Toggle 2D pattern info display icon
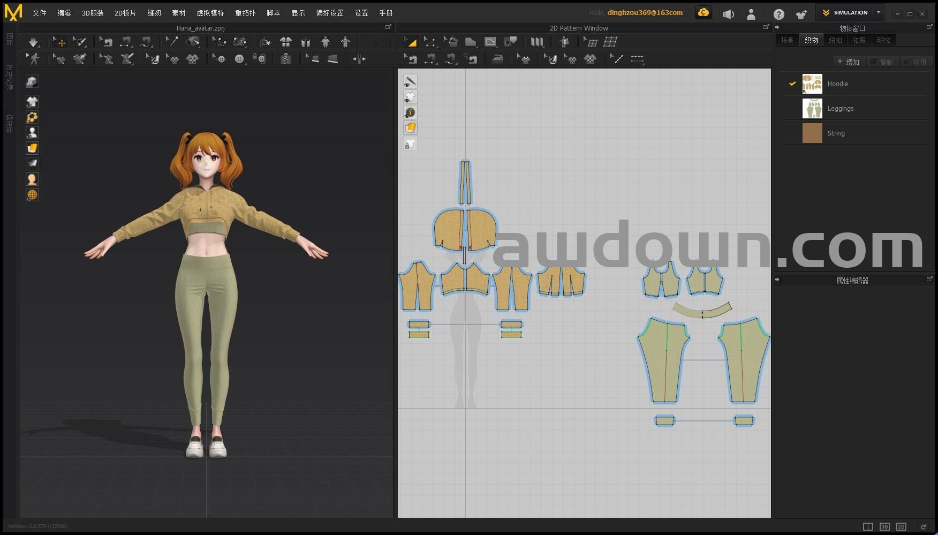 click(x=410, y=112)
